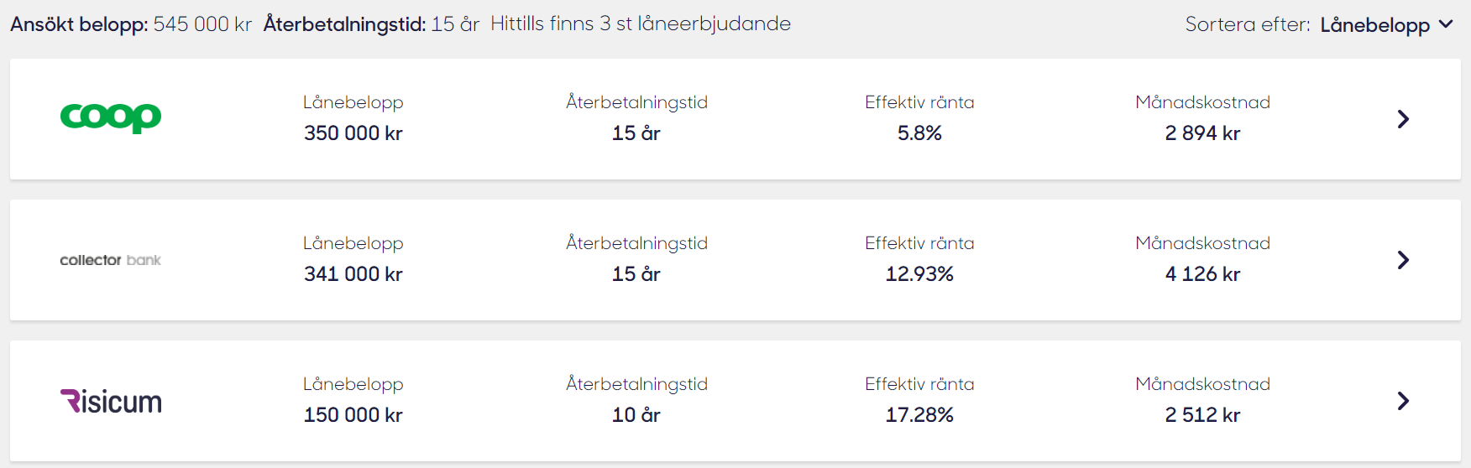The height and width of the screenshot is (468, 1471).
Task: Click the 2 894 kr monthly cost
Action: tap(1202, 133)
